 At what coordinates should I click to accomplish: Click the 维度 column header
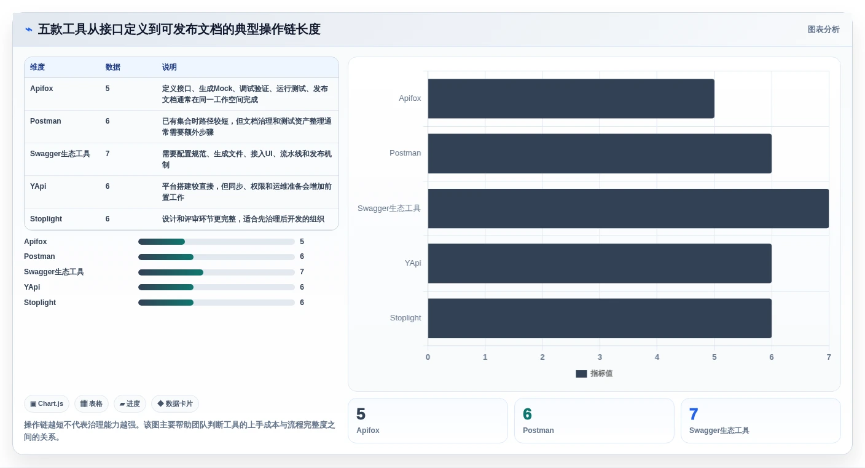point(37,67)
